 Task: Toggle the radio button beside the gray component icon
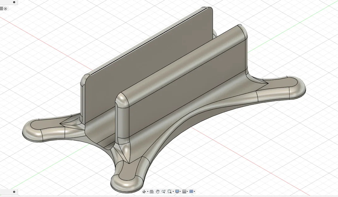(x=6, y=9)
